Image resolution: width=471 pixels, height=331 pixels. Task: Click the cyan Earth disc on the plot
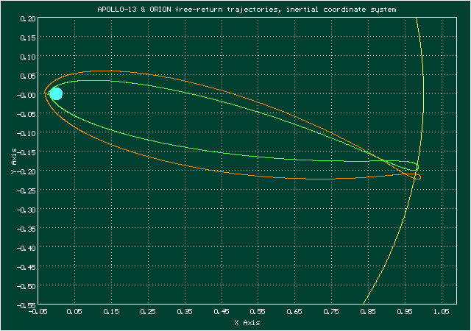56,93
